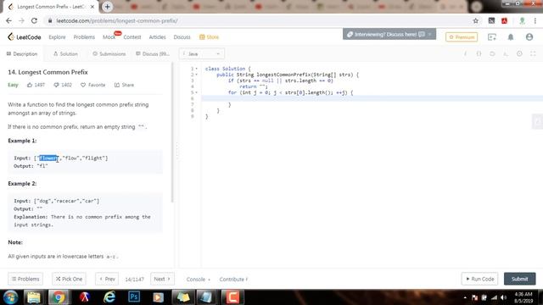Open Contest in the top navigation

[x=132, y=37]
